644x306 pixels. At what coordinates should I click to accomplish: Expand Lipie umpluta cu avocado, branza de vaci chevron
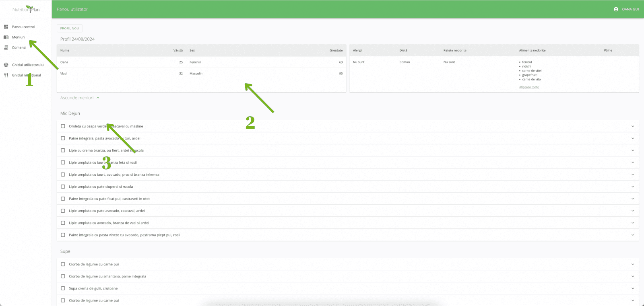click(x=633, y=223)
